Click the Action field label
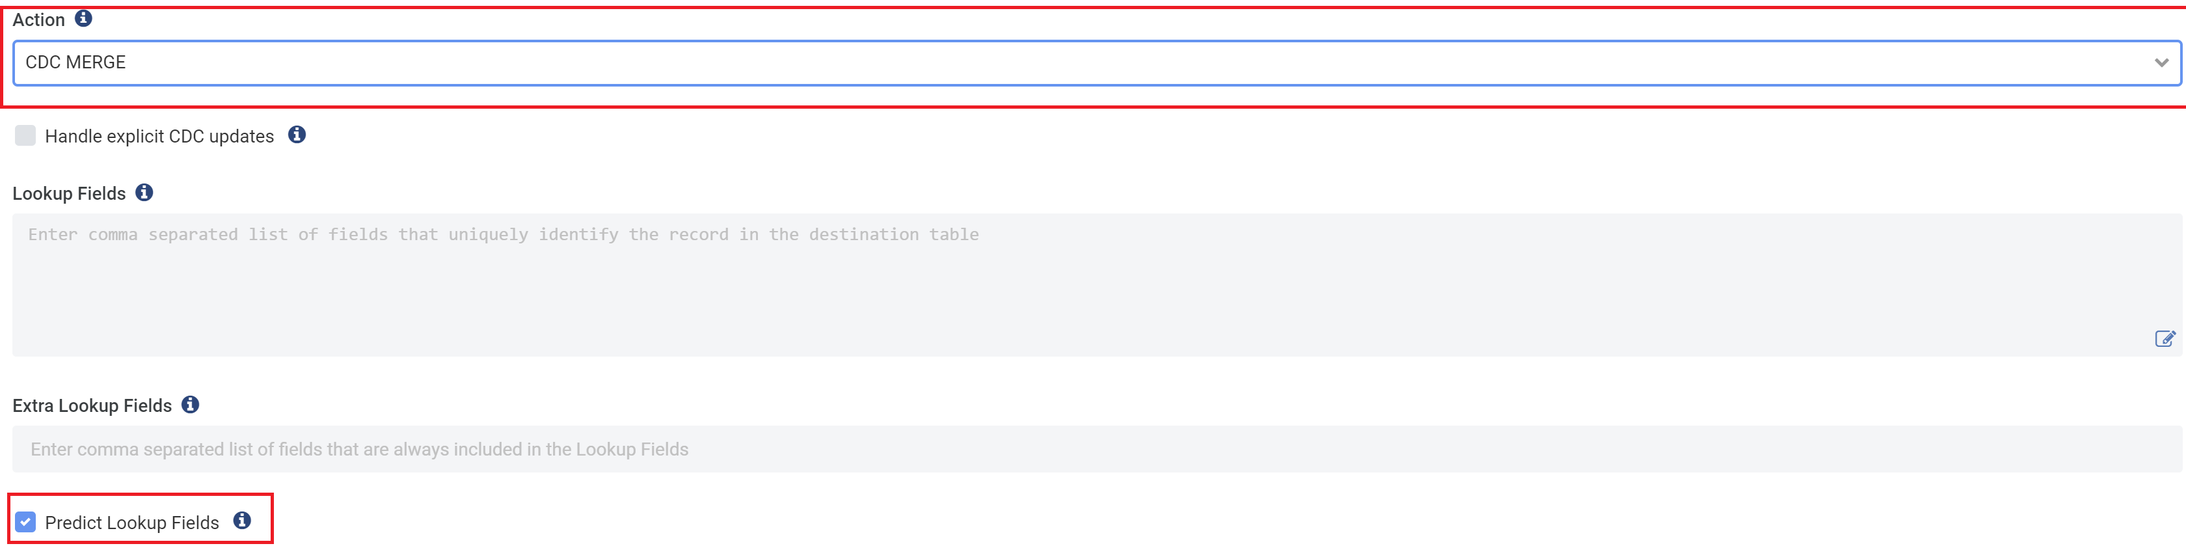The width and height of the screenshot is (2186, 546). (x=38, y=20)
